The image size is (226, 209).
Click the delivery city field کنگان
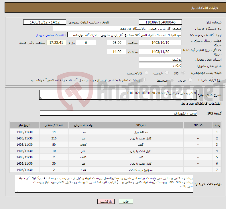(160, 66)
